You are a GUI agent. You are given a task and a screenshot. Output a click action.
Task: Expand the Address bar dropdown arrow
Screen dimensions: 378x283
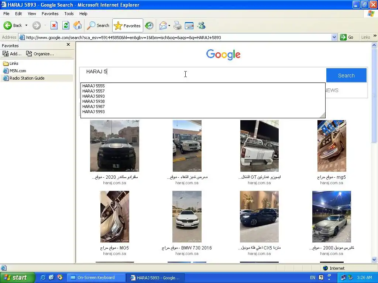pyautogui.click(x=334, y=38)
